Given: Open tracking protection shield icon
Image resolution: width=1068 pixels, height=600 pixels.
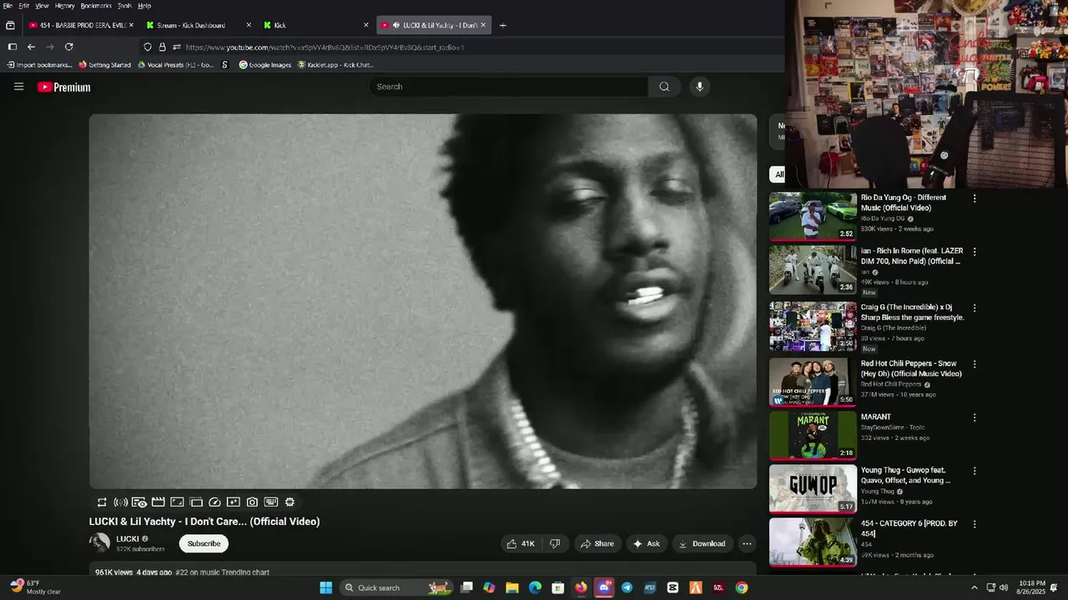Looking at the screenshot, I should pyautogui.click(x=148, y=47).
